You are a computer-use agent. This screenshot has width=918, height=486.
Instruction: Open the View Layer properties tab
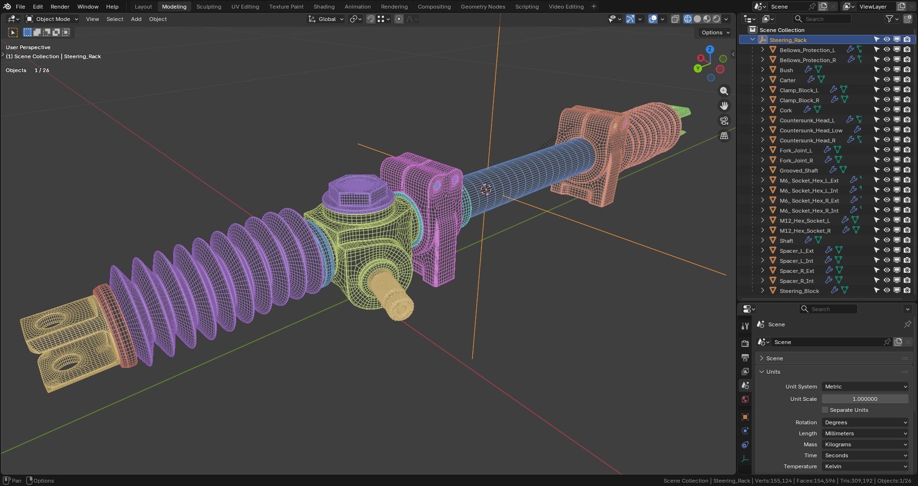coord(745,371)
